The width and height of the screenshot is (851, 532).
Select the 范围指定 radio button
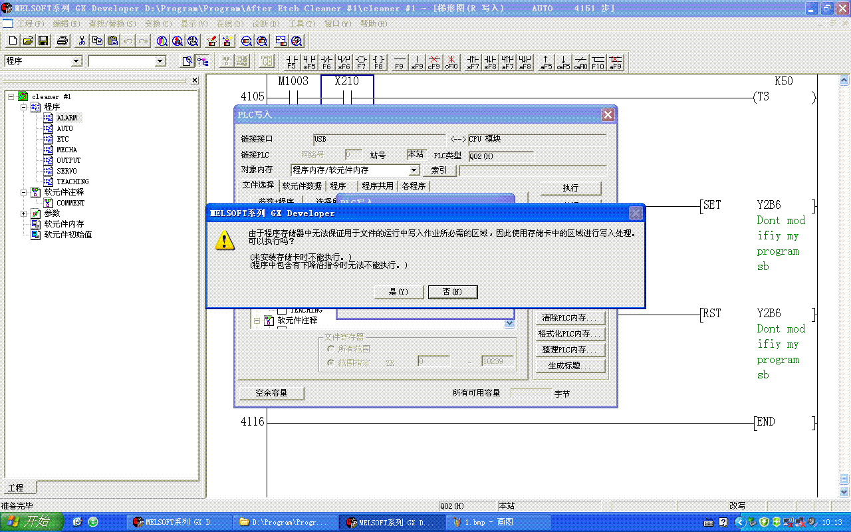(330, 362)
